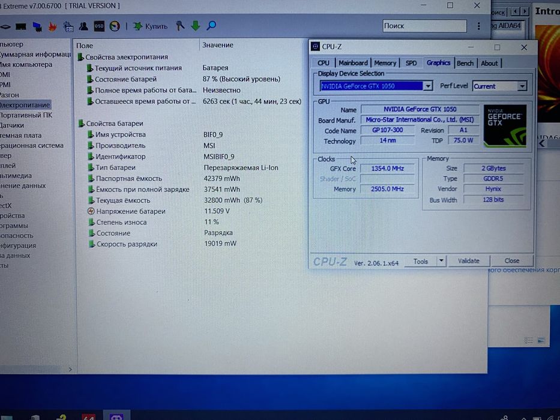Select the 'Суммарная информация' sidebar item
560x420 pixels.
[35, 54]
